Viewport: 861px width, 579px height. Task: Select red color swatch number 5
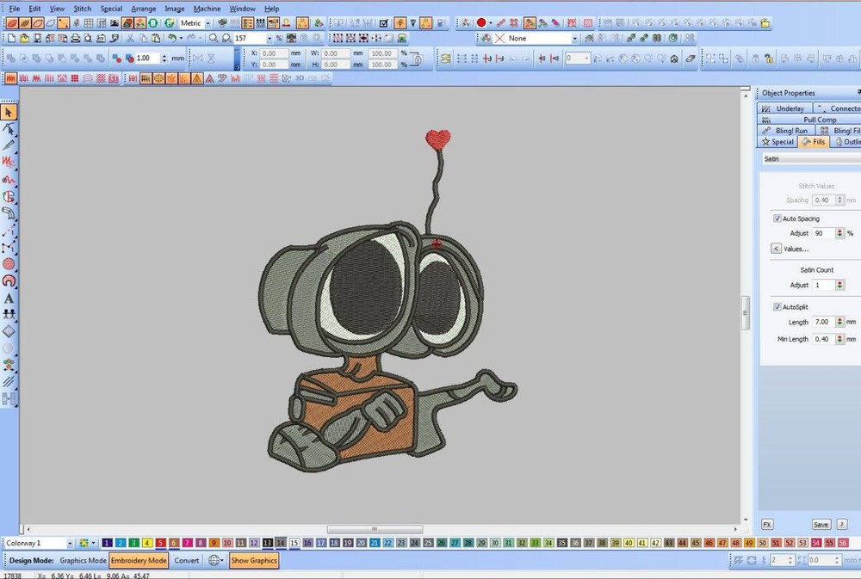(x=160, y=544)
